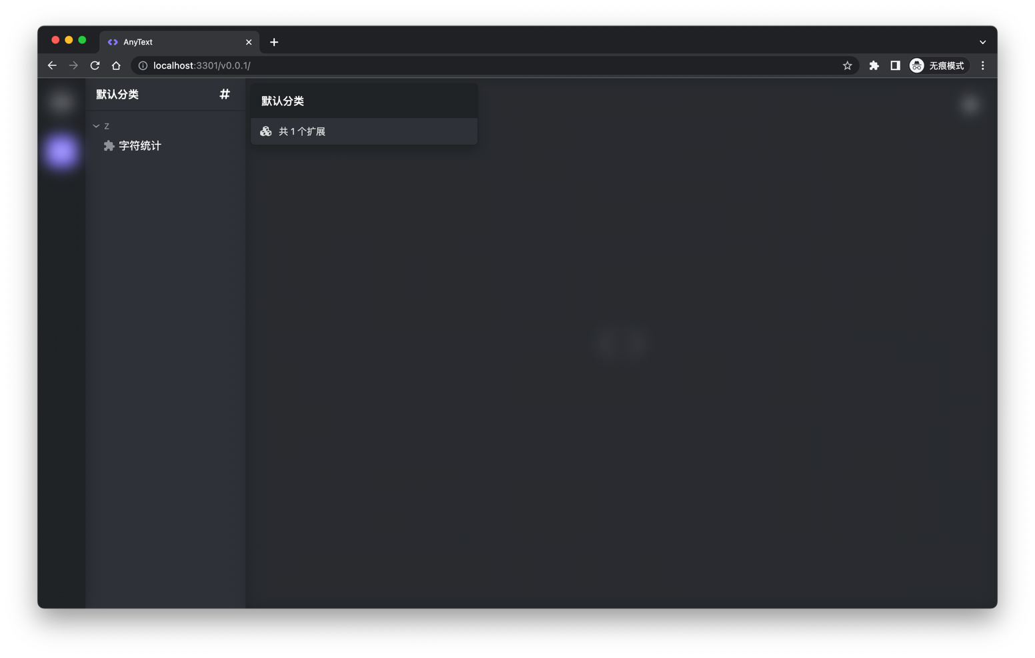Open the Chrome three-dot menu
This screenshot has height=658, width=1035.
coord(982,65)
